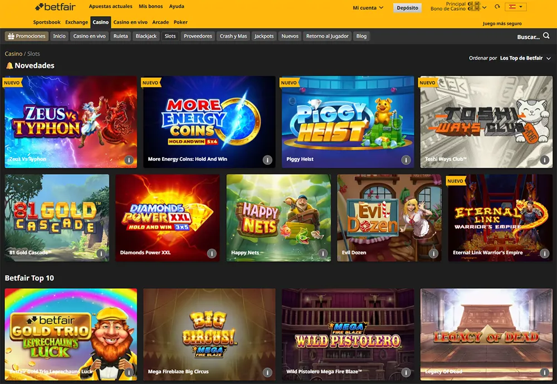Open Casino en vivo in grey navigation bar
Screen dimensions: 557x384
[90, 36]
